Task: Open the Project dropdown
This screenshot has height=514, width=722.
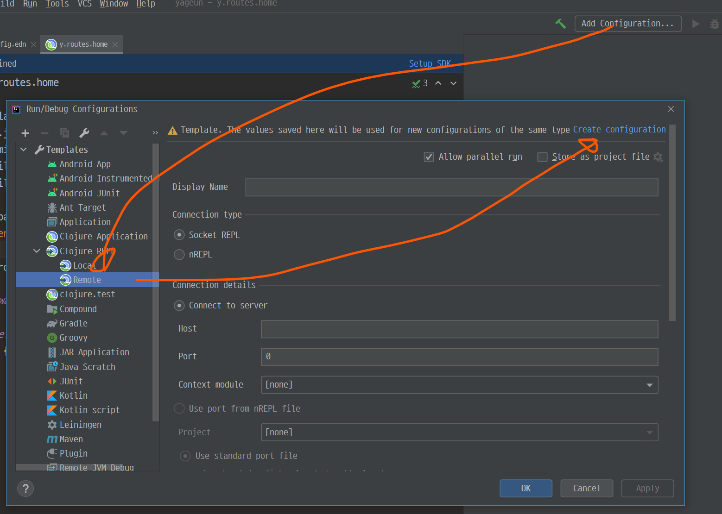Action: pyautogui.click(x=460, y=433)
